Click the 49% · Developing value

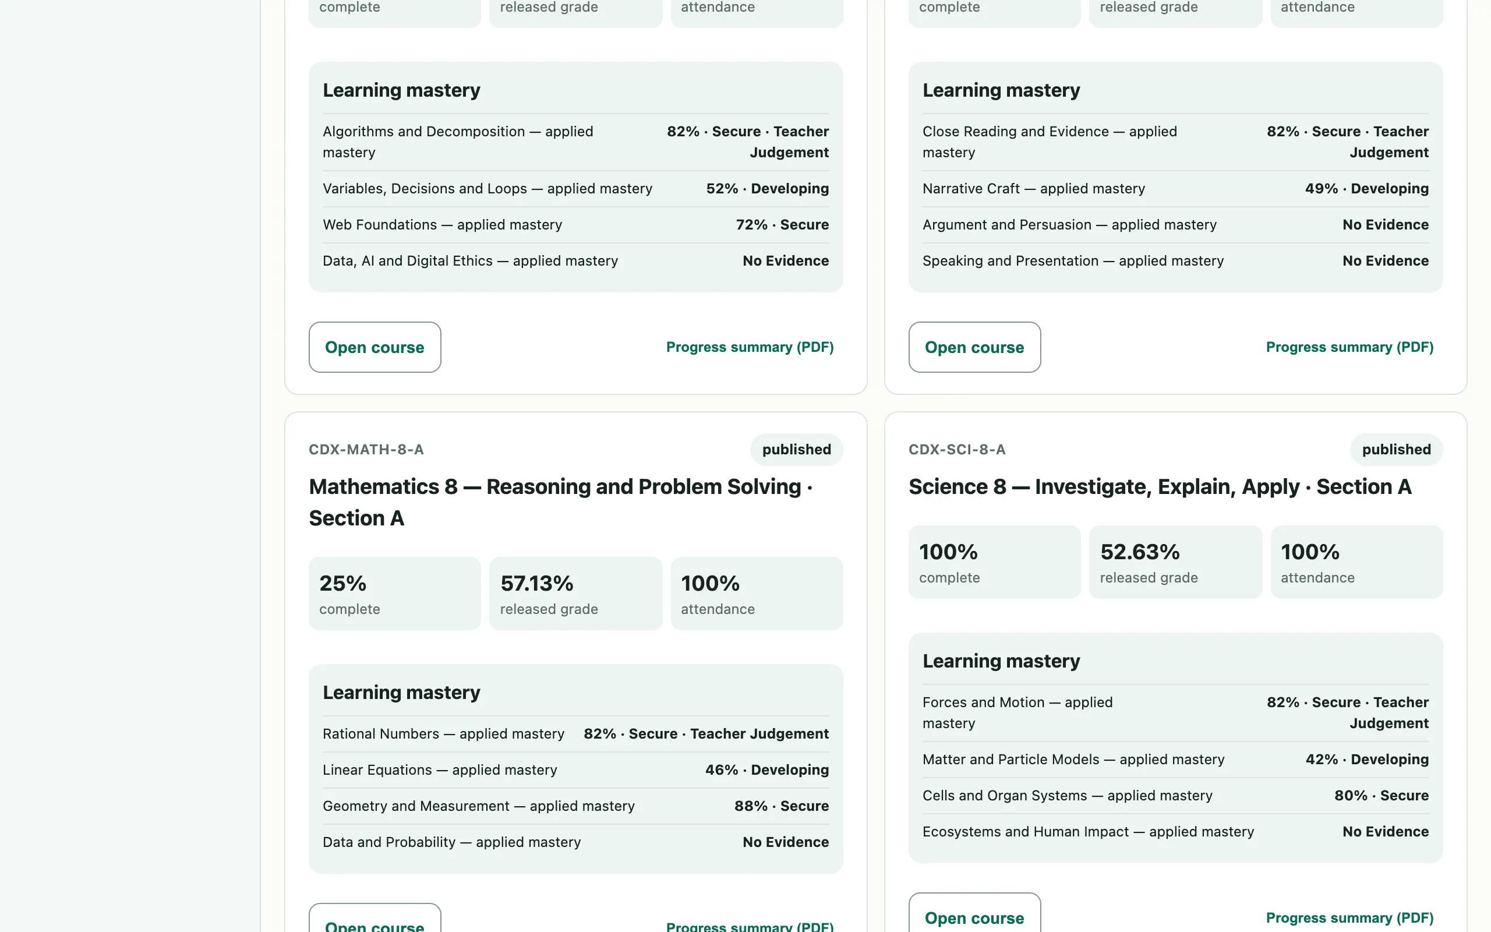click(x=1366, y=189)
